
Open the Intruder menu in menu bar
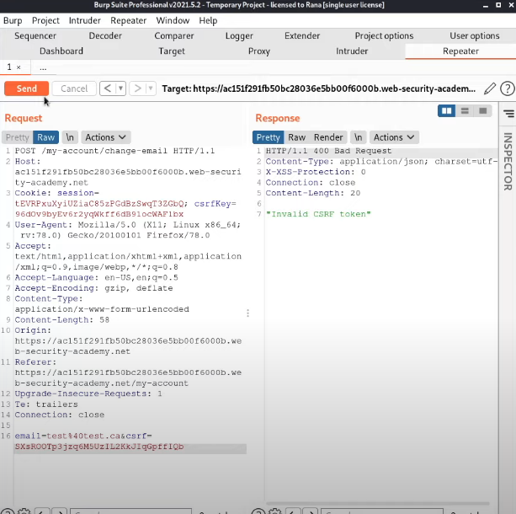coord(84,20)
